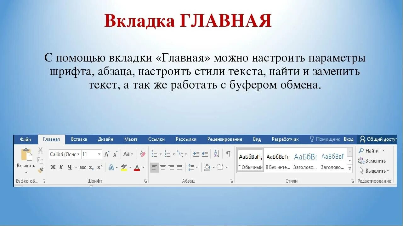Toggle paragraph marks ¶ display

coord(228,154)
